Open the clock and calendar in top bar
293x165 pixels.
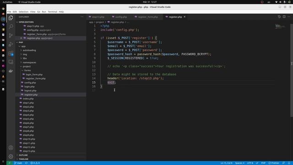(150, 2)
